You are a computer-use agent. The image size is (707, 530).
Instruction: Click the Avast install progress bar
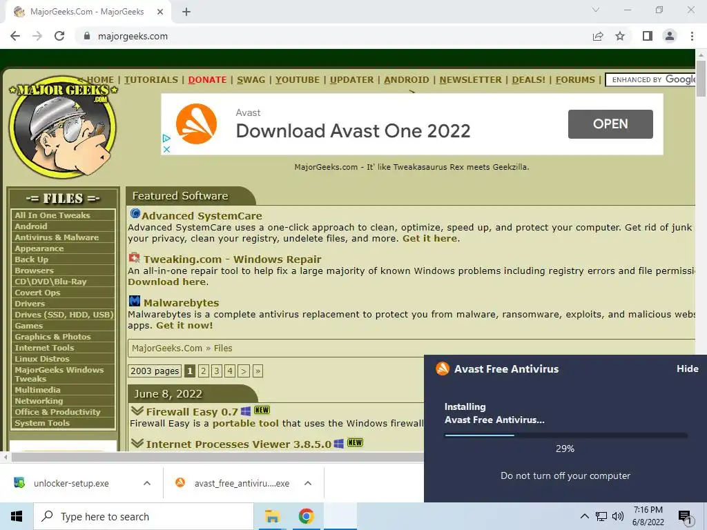(x=566, y=435)
